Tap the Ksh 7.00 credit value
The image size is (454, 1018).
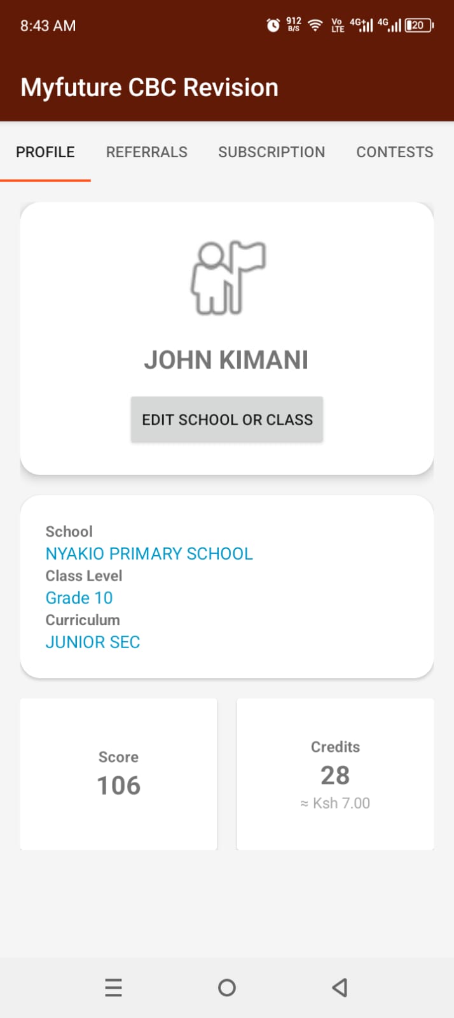(335, 803)
